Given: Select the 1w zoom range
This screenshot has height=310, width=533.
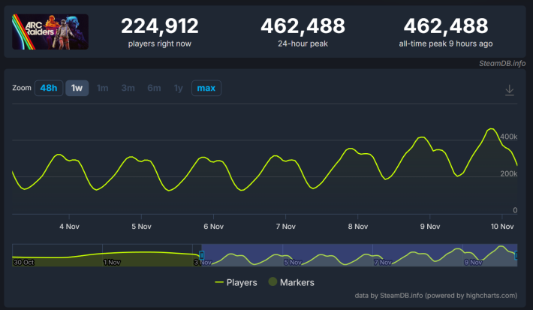Looking at the screenshot, I should (77, 88).
